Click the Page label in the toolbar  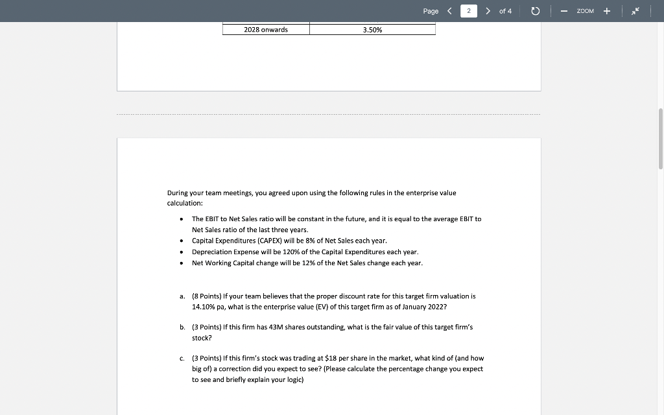point(429,10)
